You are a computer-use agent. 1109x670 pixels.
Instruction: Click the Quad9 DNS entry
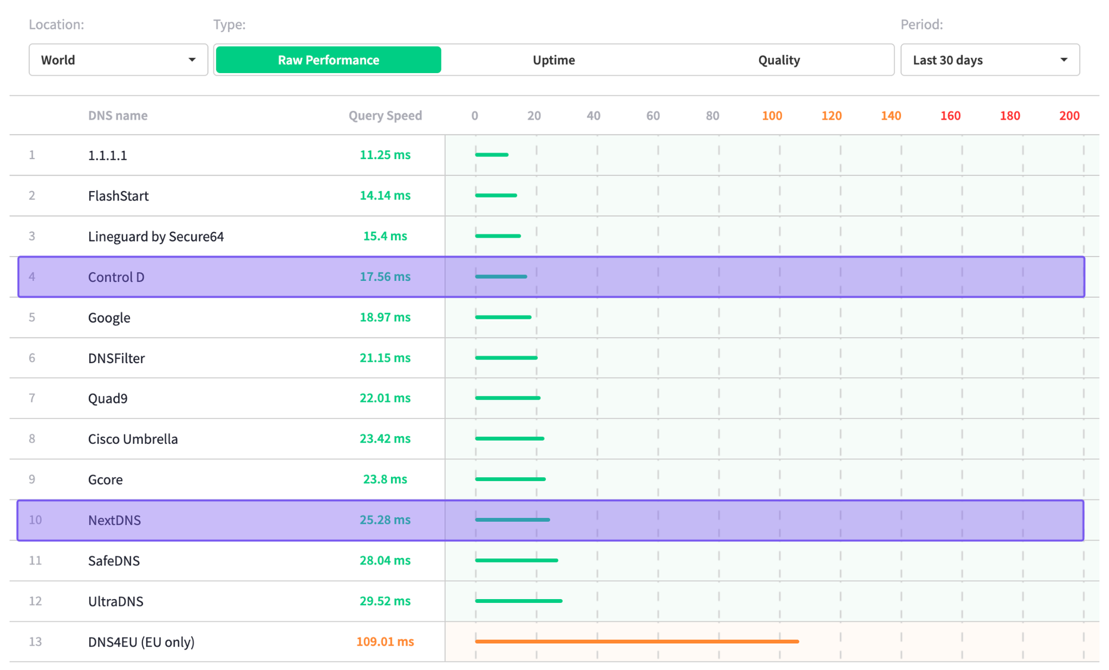pyautogui.click(x=108, y=398)
